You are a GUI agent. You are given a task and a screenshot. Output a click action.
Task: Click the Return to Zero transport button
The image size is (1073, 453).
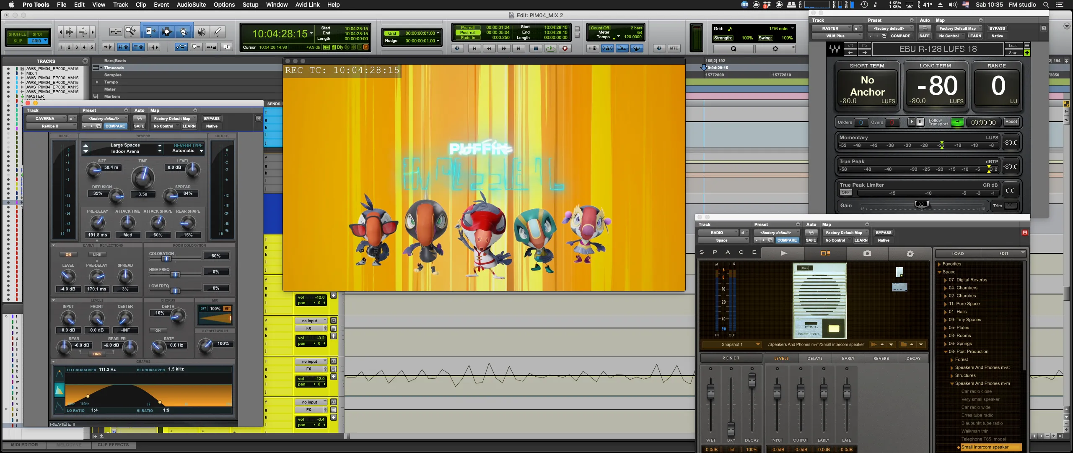(474, 48)
